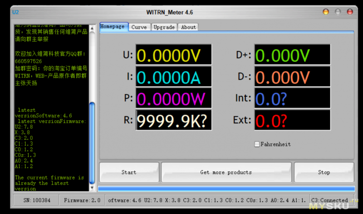This screenshot has height=214, width=363.
Task: Click the U2 application icon in title bar
Action: [16, 12]
